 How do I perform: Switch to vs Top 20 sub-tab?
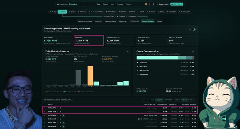pos(98,21)
